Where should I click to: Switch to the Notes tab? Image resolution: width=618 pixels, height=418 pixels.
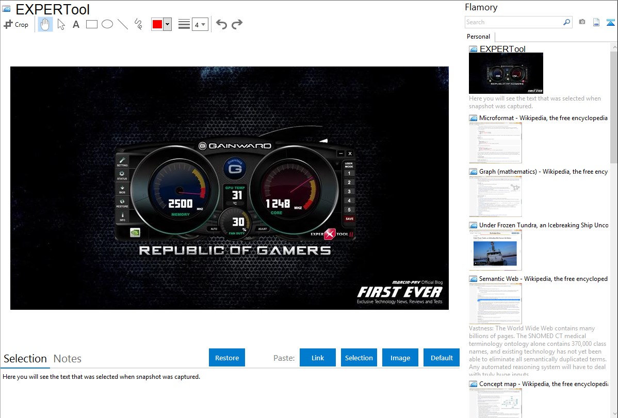pos(68,359)
